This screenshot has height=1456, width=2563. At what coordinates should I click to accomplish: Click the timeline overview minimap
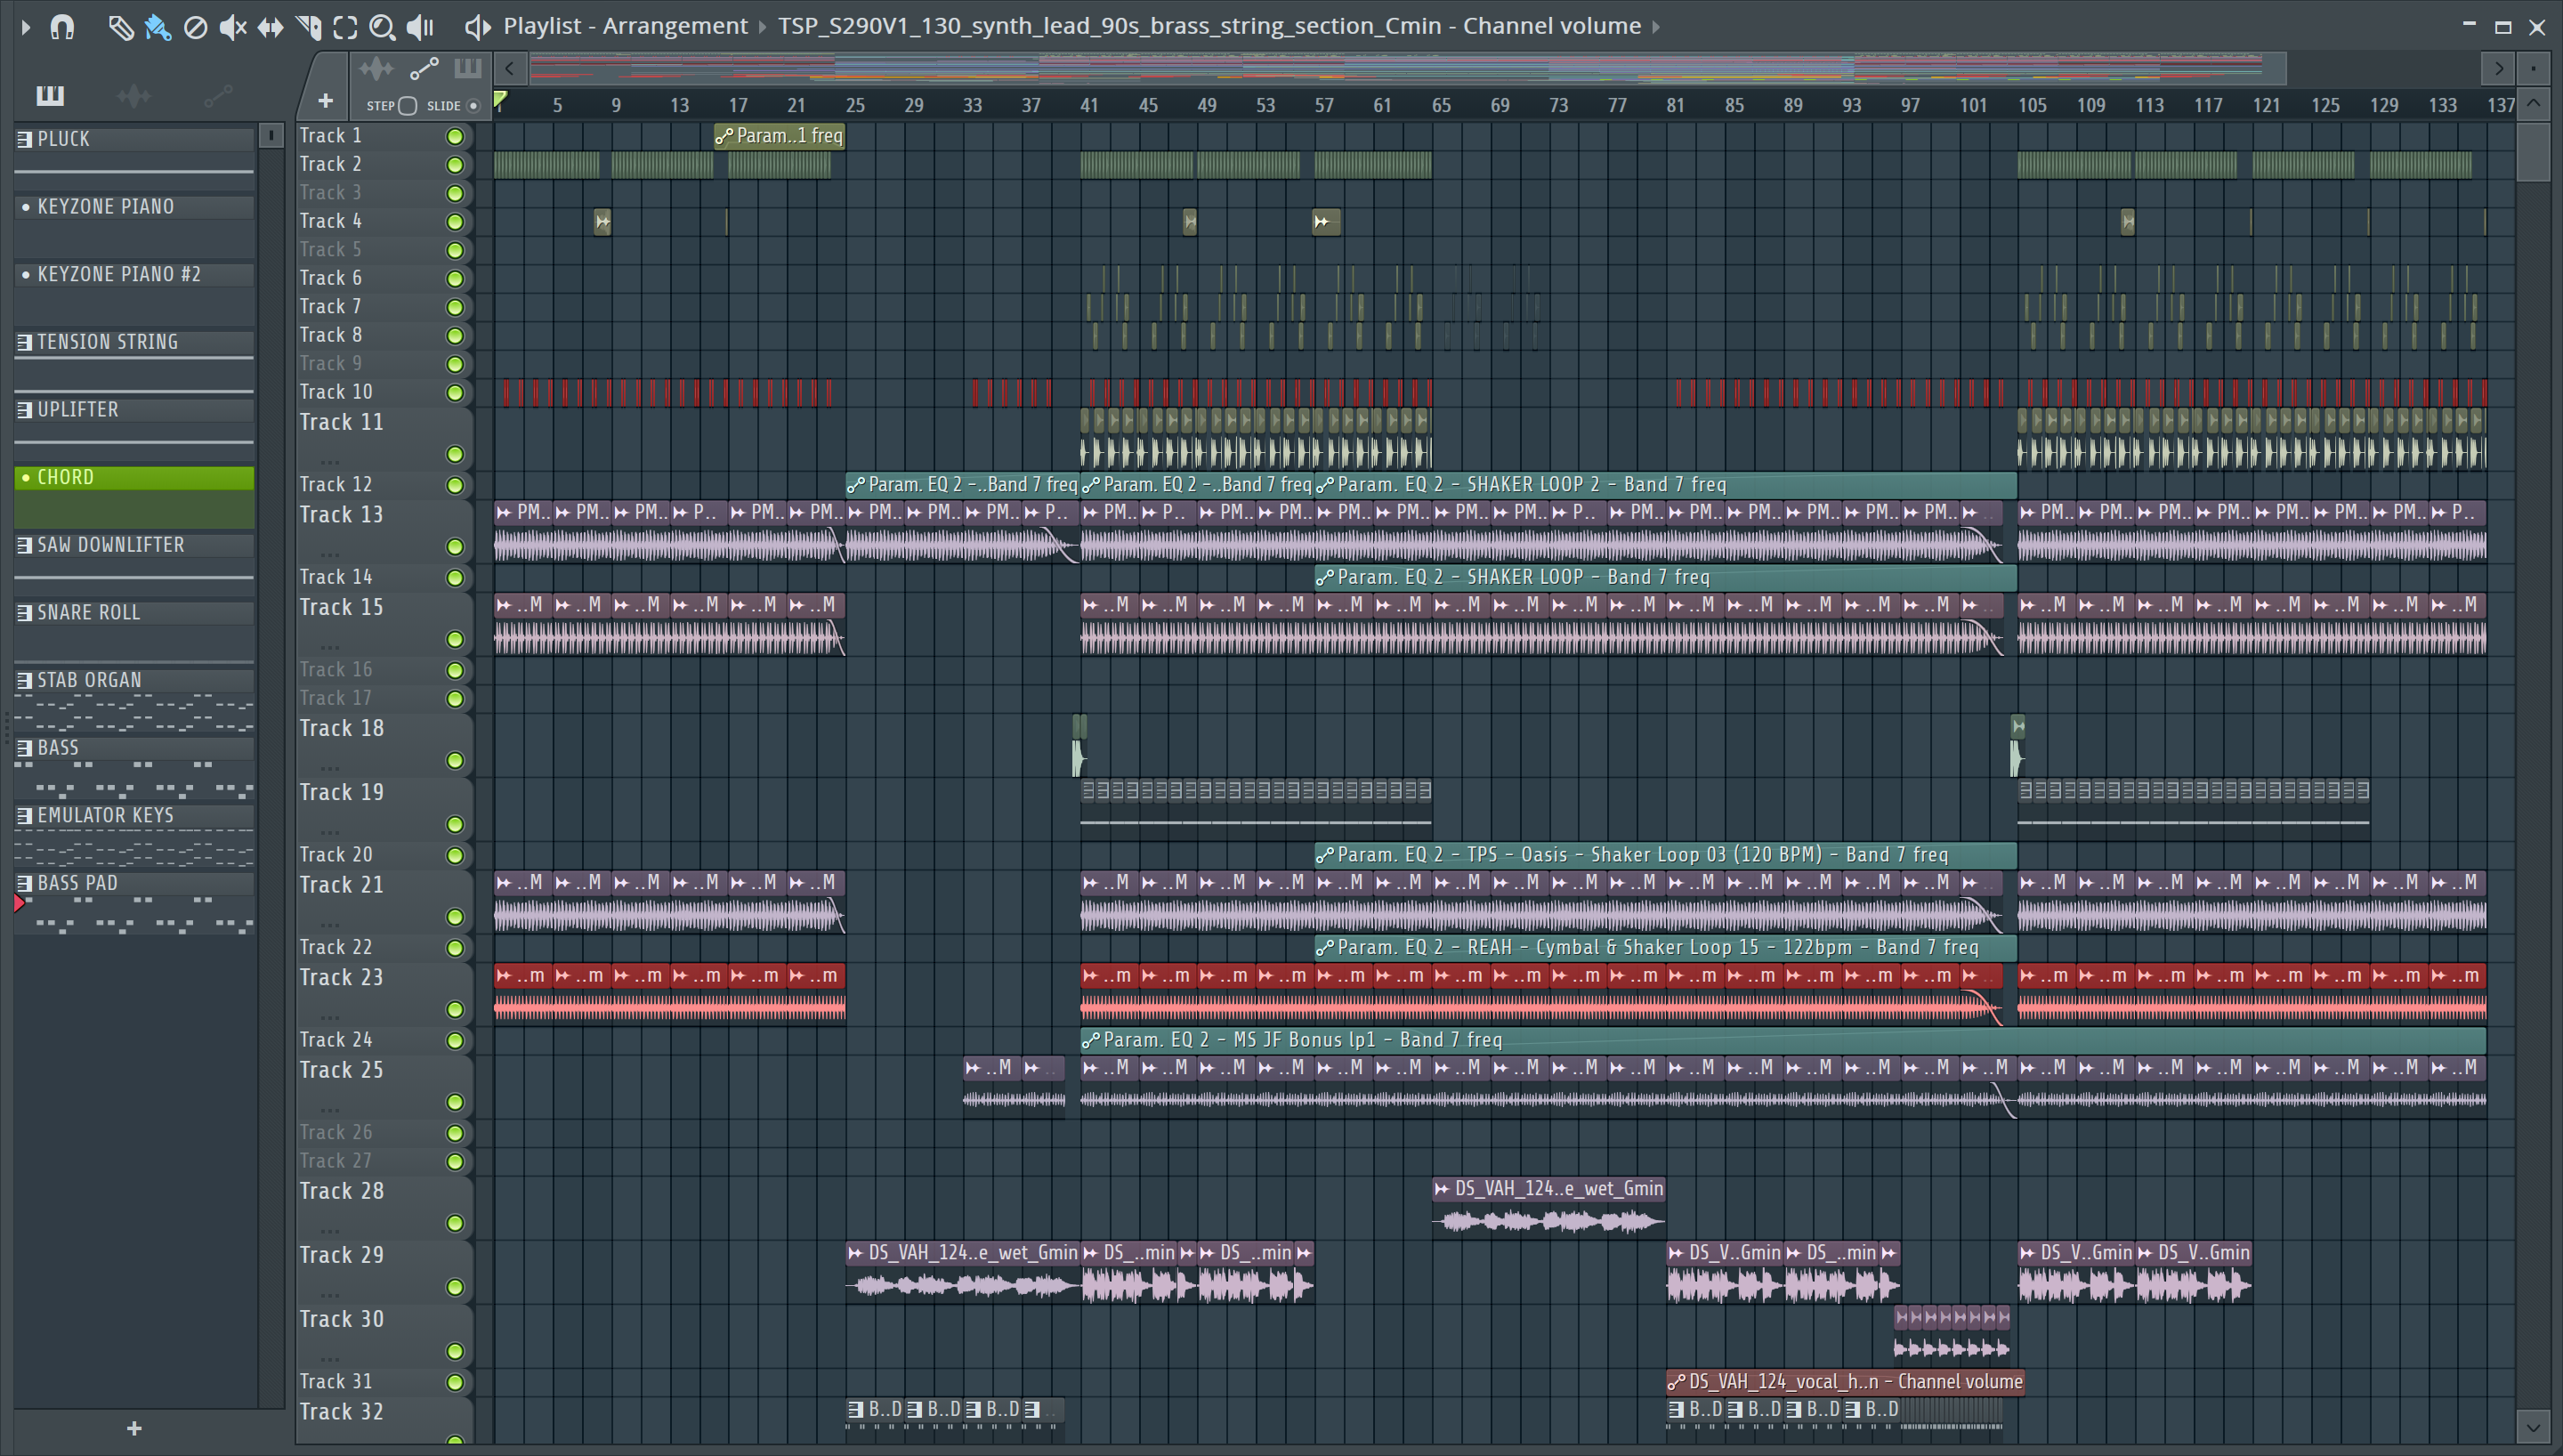pos(1408,68)
